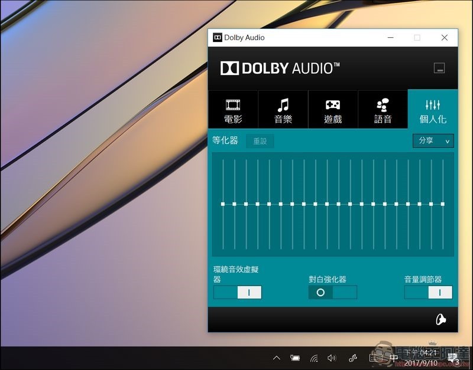Image resolution: width=473 pixels, height=370 pixels.
Task: Select the 個人化 personalize tab
Action: click(x=433, y=109)
